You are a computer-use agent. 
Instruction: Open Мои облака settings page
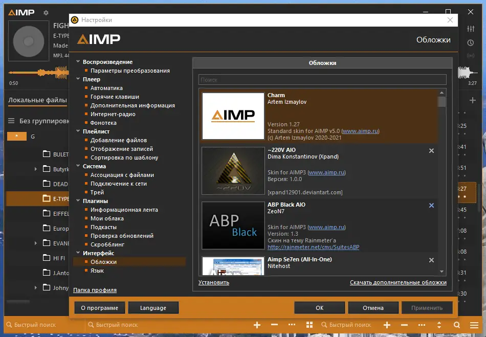pos(107,218)
